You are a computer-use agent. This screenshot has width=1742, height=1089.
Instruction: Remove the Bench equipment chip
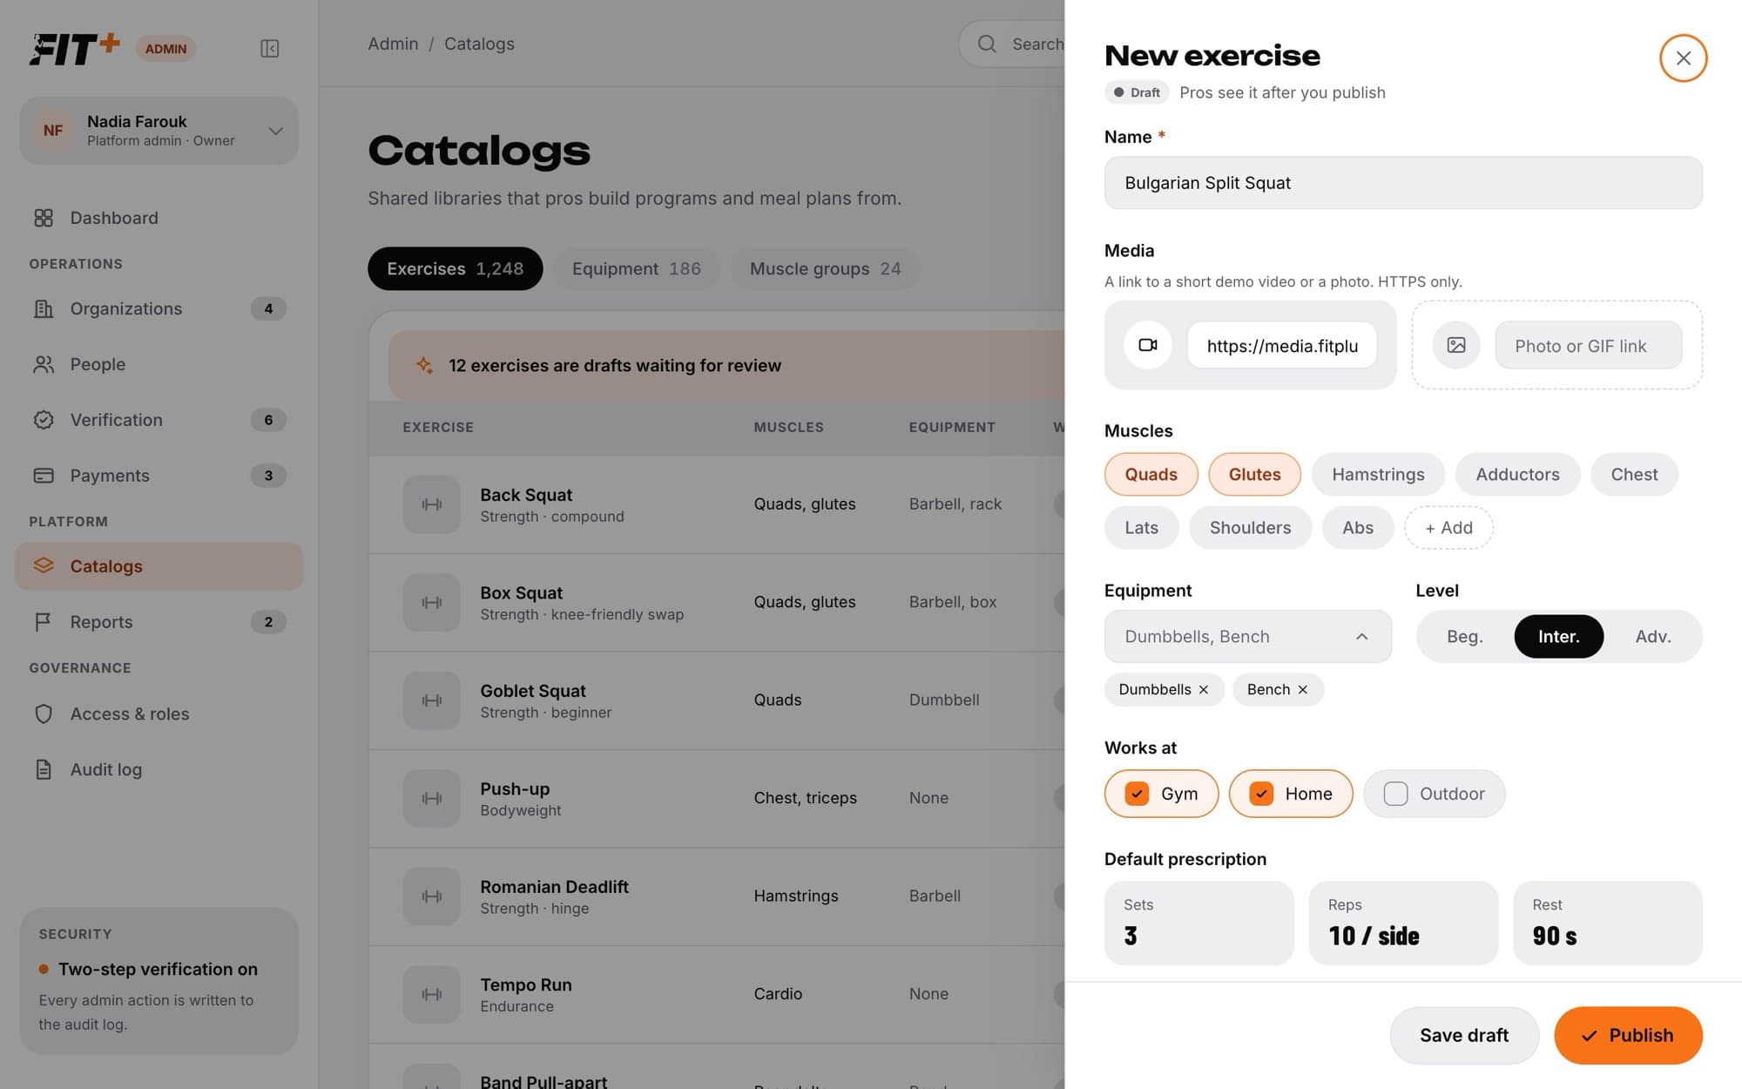pyautogui.click(x=1303, y=689)
